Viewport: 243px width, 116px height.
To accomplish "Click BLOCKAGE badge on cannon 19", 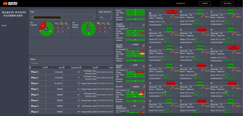I will pos(201,66).
